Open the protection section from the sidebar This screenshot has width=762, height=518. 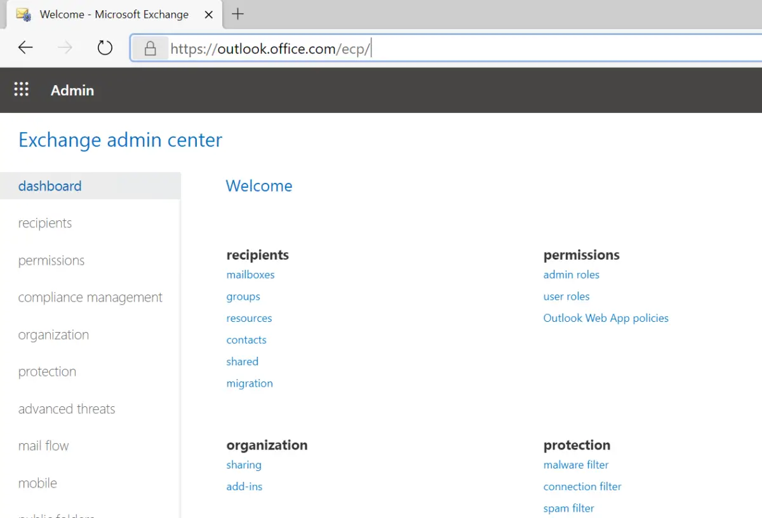[x=47, y=371]
